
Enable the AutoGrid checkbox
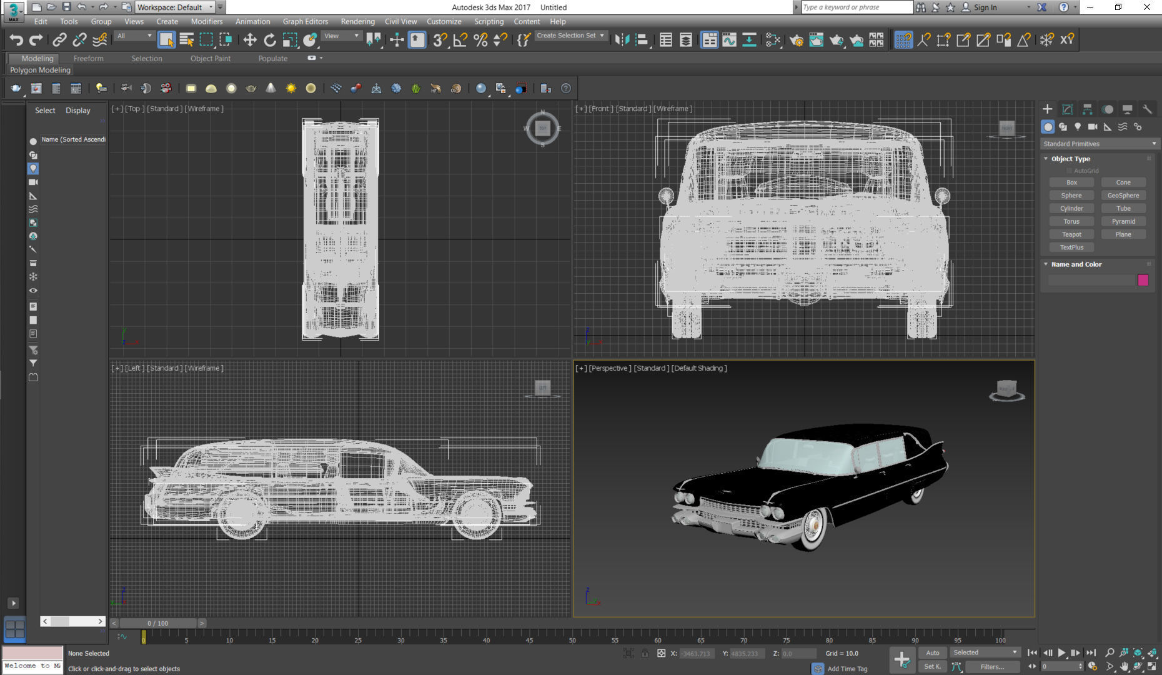(x=1070, y=171)
